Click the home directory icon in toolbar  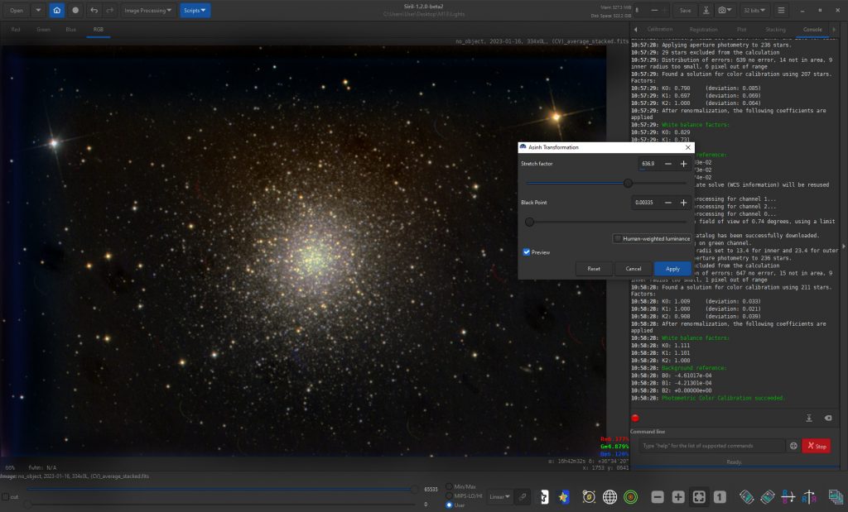point(57,10)
